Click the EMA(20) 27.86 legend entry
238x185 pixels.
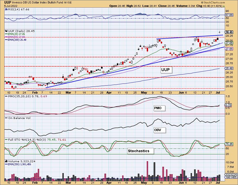(15, 34)
